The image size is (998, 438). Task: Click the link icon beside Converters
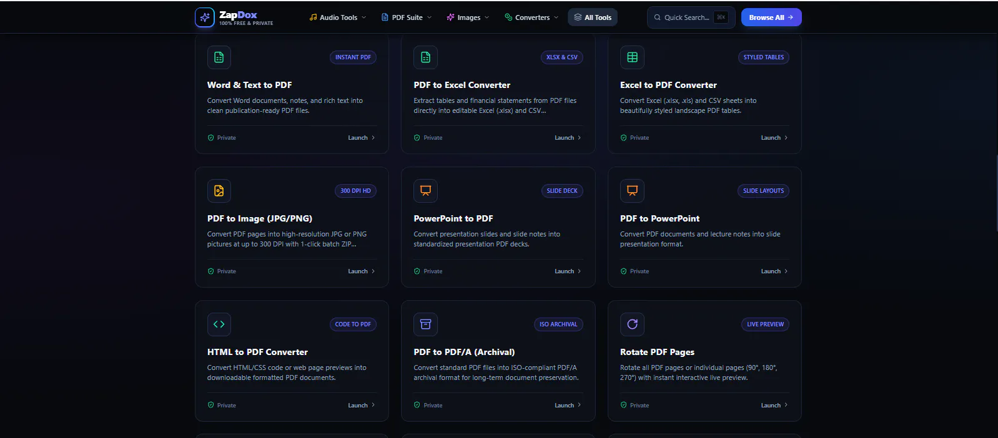tap(508, 17)
